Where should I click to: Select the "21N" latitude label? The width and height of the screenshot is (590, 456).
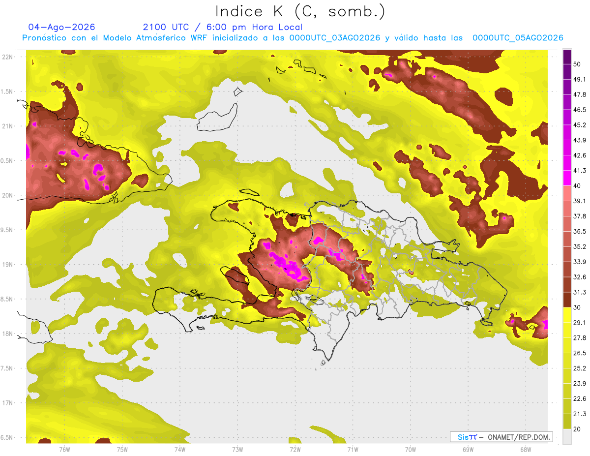[x=7, y=126]
